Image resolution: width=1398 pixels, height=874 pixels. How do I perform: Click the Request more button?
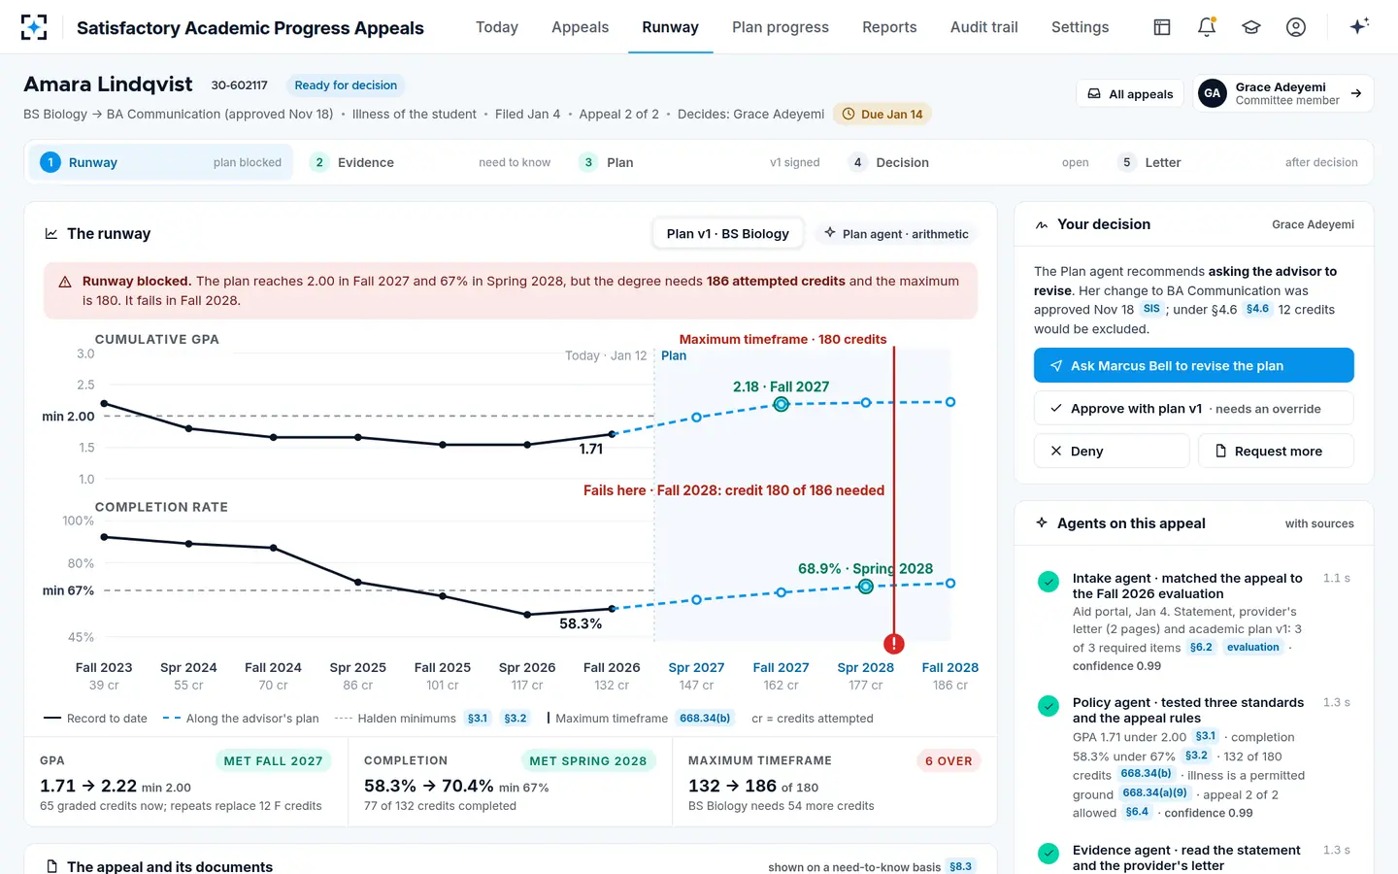(1276, 452)
